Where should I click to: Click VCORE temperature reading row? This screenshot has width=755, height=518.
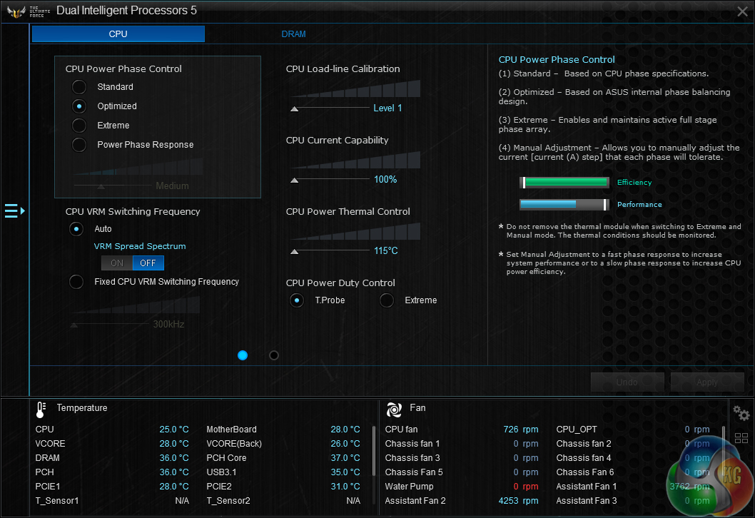coord(112,443)
